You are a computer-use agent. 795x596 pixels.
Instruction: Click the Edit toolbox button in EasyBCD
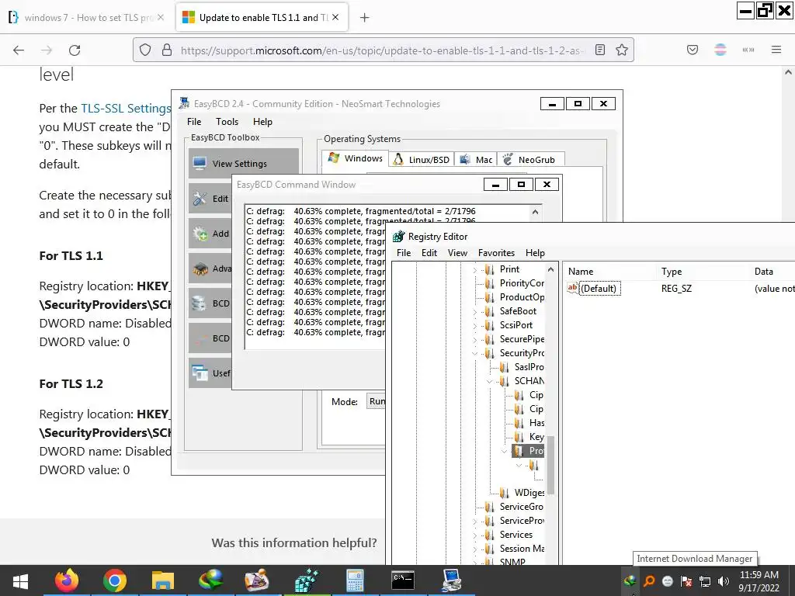[210, 198]
